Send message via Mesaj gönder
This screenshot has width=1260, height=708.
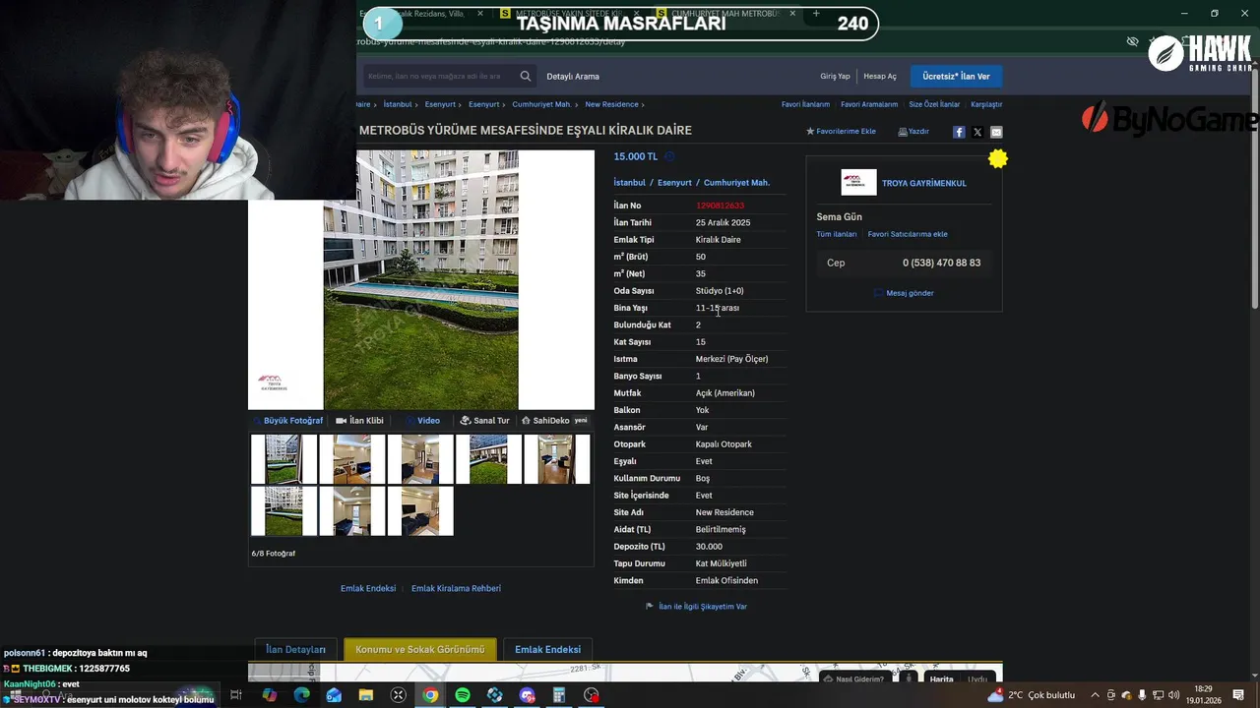pyautogui.click(x=904, y=293)
